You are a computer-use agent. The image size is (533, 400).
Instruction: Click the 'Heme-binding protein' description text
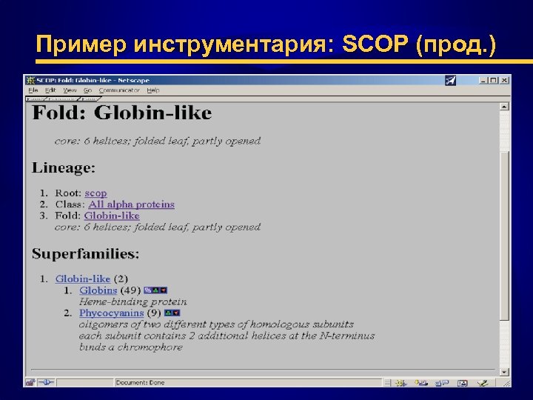tap(133, 302)
